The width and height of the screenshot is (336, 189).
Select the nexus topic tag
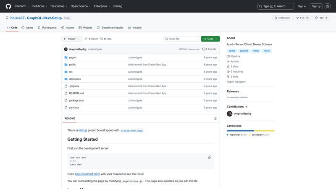point(267,51)
